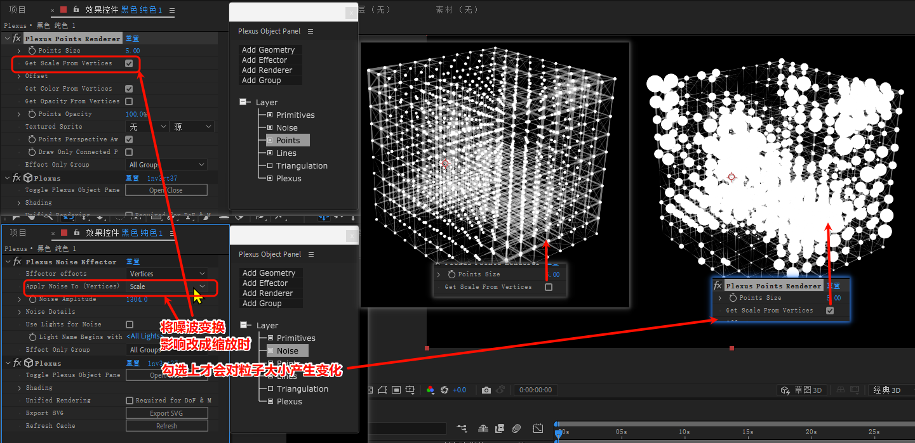Toggle stopwatch for Light Name Begins with

pyautogui.click(x=33, y=337)
